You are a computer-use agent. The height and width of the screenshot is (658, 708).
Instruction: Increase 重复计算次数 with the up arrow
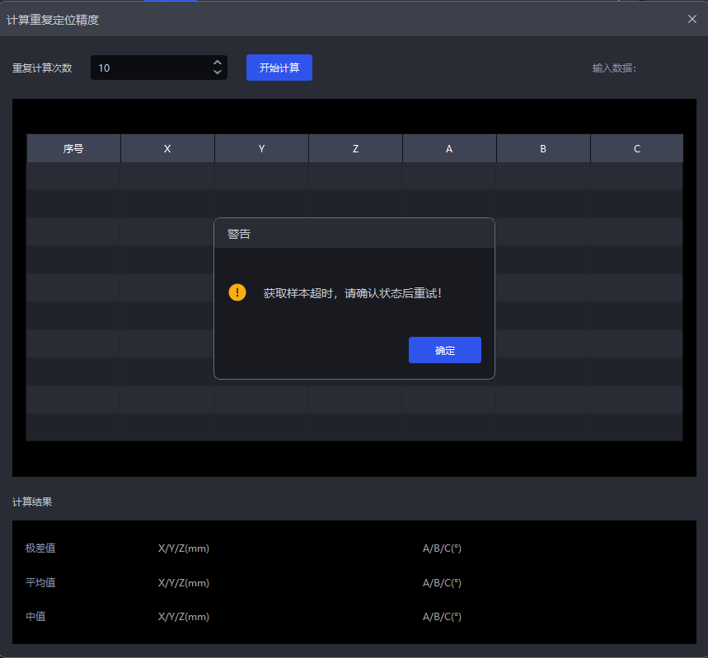218,63
